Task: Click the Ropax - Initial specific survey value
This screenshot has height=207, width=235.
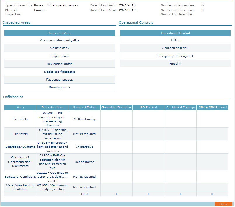Action: point(56,5)
